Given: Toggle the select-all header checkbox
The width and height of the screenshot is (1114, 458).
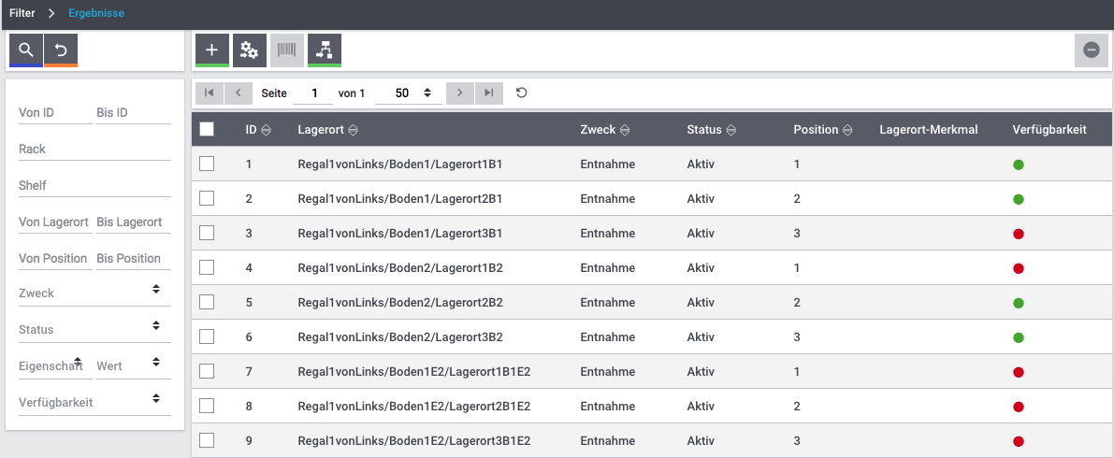Looking at the screenshot, I should coord(207,129).
